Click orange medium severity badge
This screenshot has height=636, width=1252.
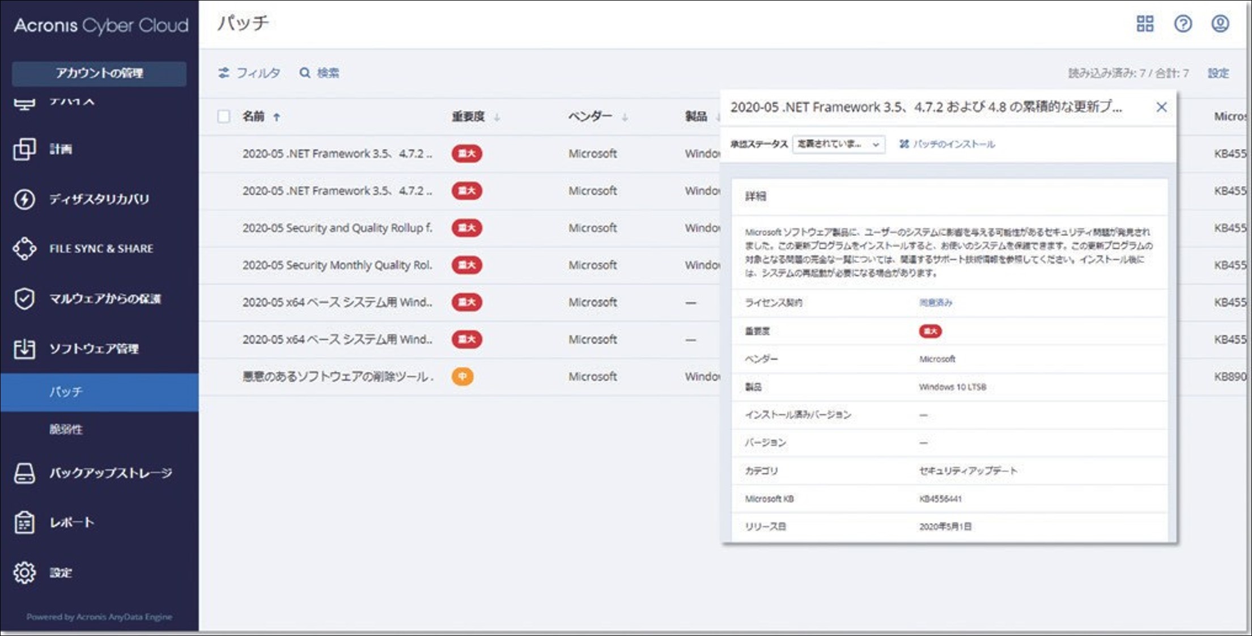coord(462,376)
